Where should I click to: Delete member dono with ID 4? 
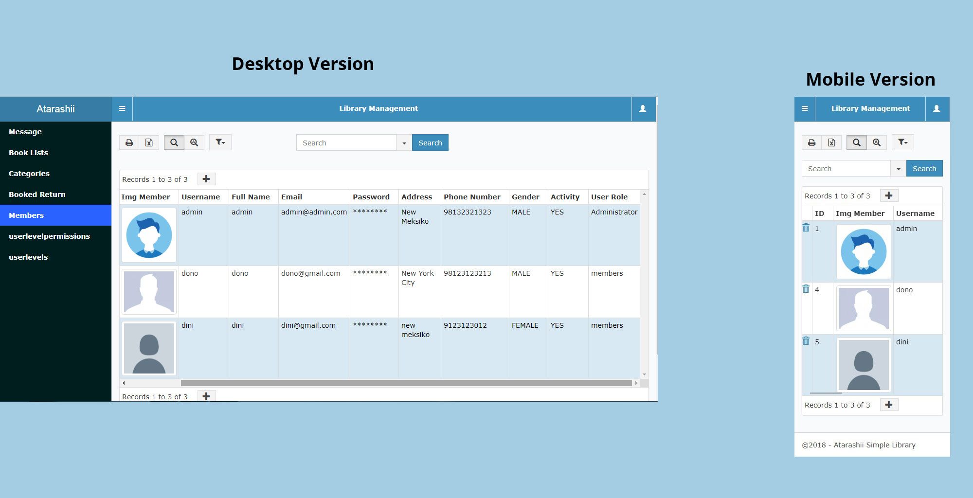806,289
